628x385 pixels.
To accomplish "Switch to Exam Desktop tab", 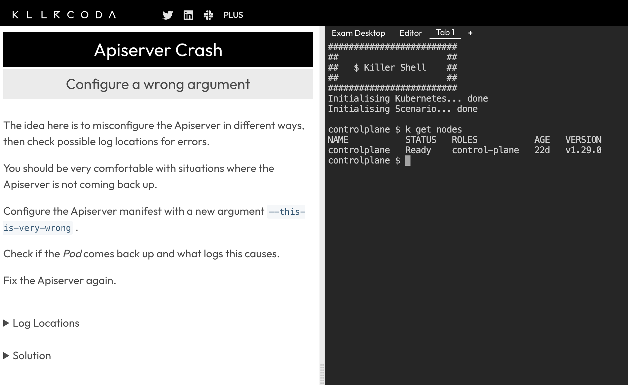I will [358, 33].
